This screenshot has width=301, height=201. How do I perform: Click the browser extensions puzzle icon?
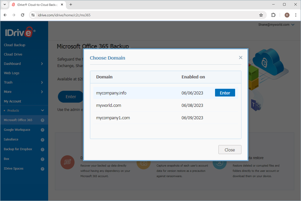pyautogui.click(x=273, y=15)
